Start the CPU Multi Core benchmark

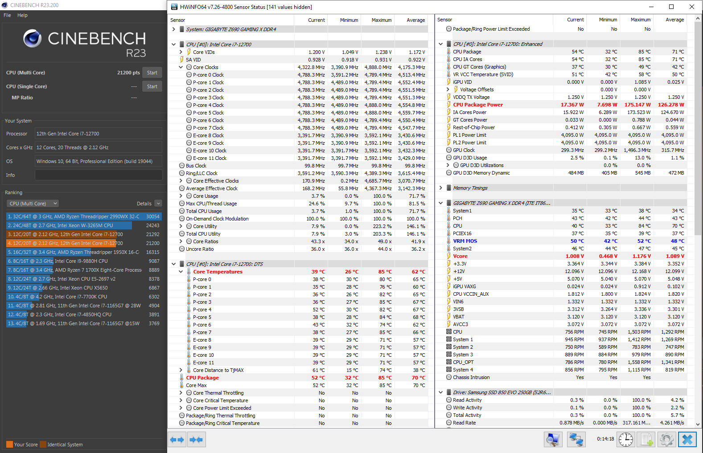(152, 73)
